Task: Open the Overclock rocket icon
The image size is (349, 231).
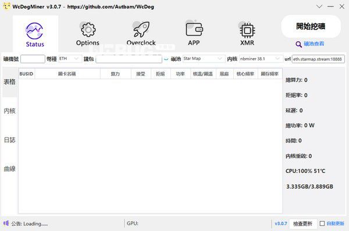Action: tap(141, 30)
